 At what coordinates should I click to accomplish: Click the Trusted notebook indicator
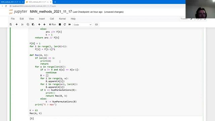184,19
